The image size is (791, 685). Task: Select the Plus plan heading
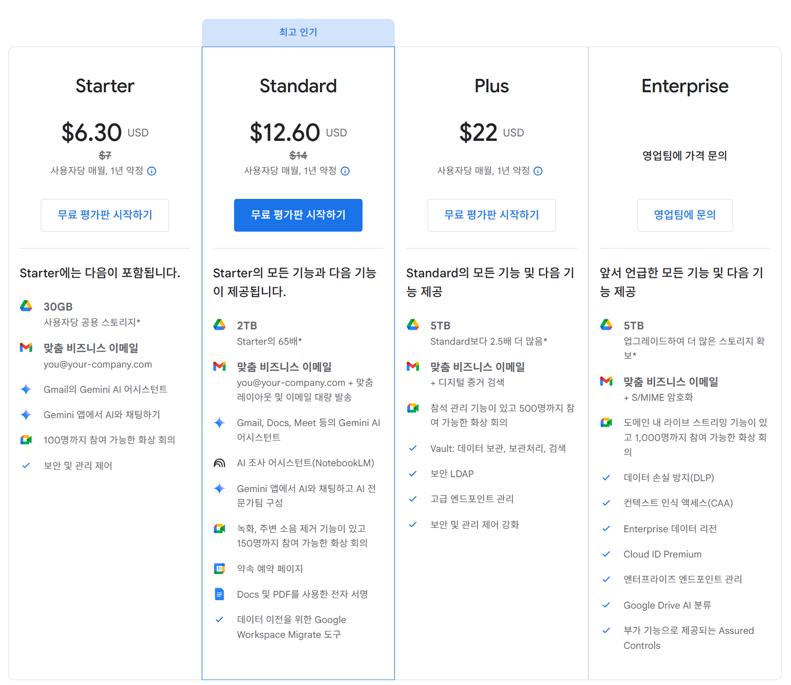pos(491,86)
